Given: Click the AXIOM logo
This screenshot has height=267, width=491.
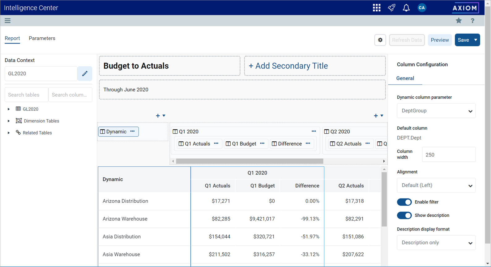Looking at the screenshot, I should pyautogui.click(x=465, y=8).
